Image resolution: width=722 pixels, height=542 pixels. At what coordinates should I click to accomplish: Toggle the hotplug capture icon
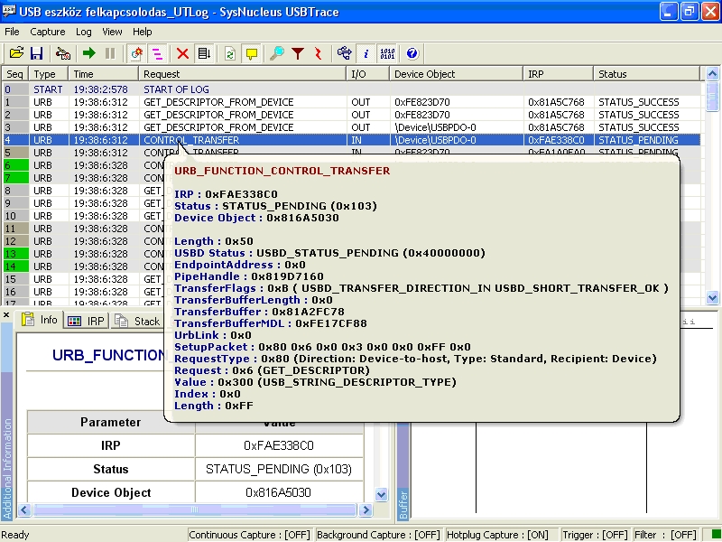point(137,53)
